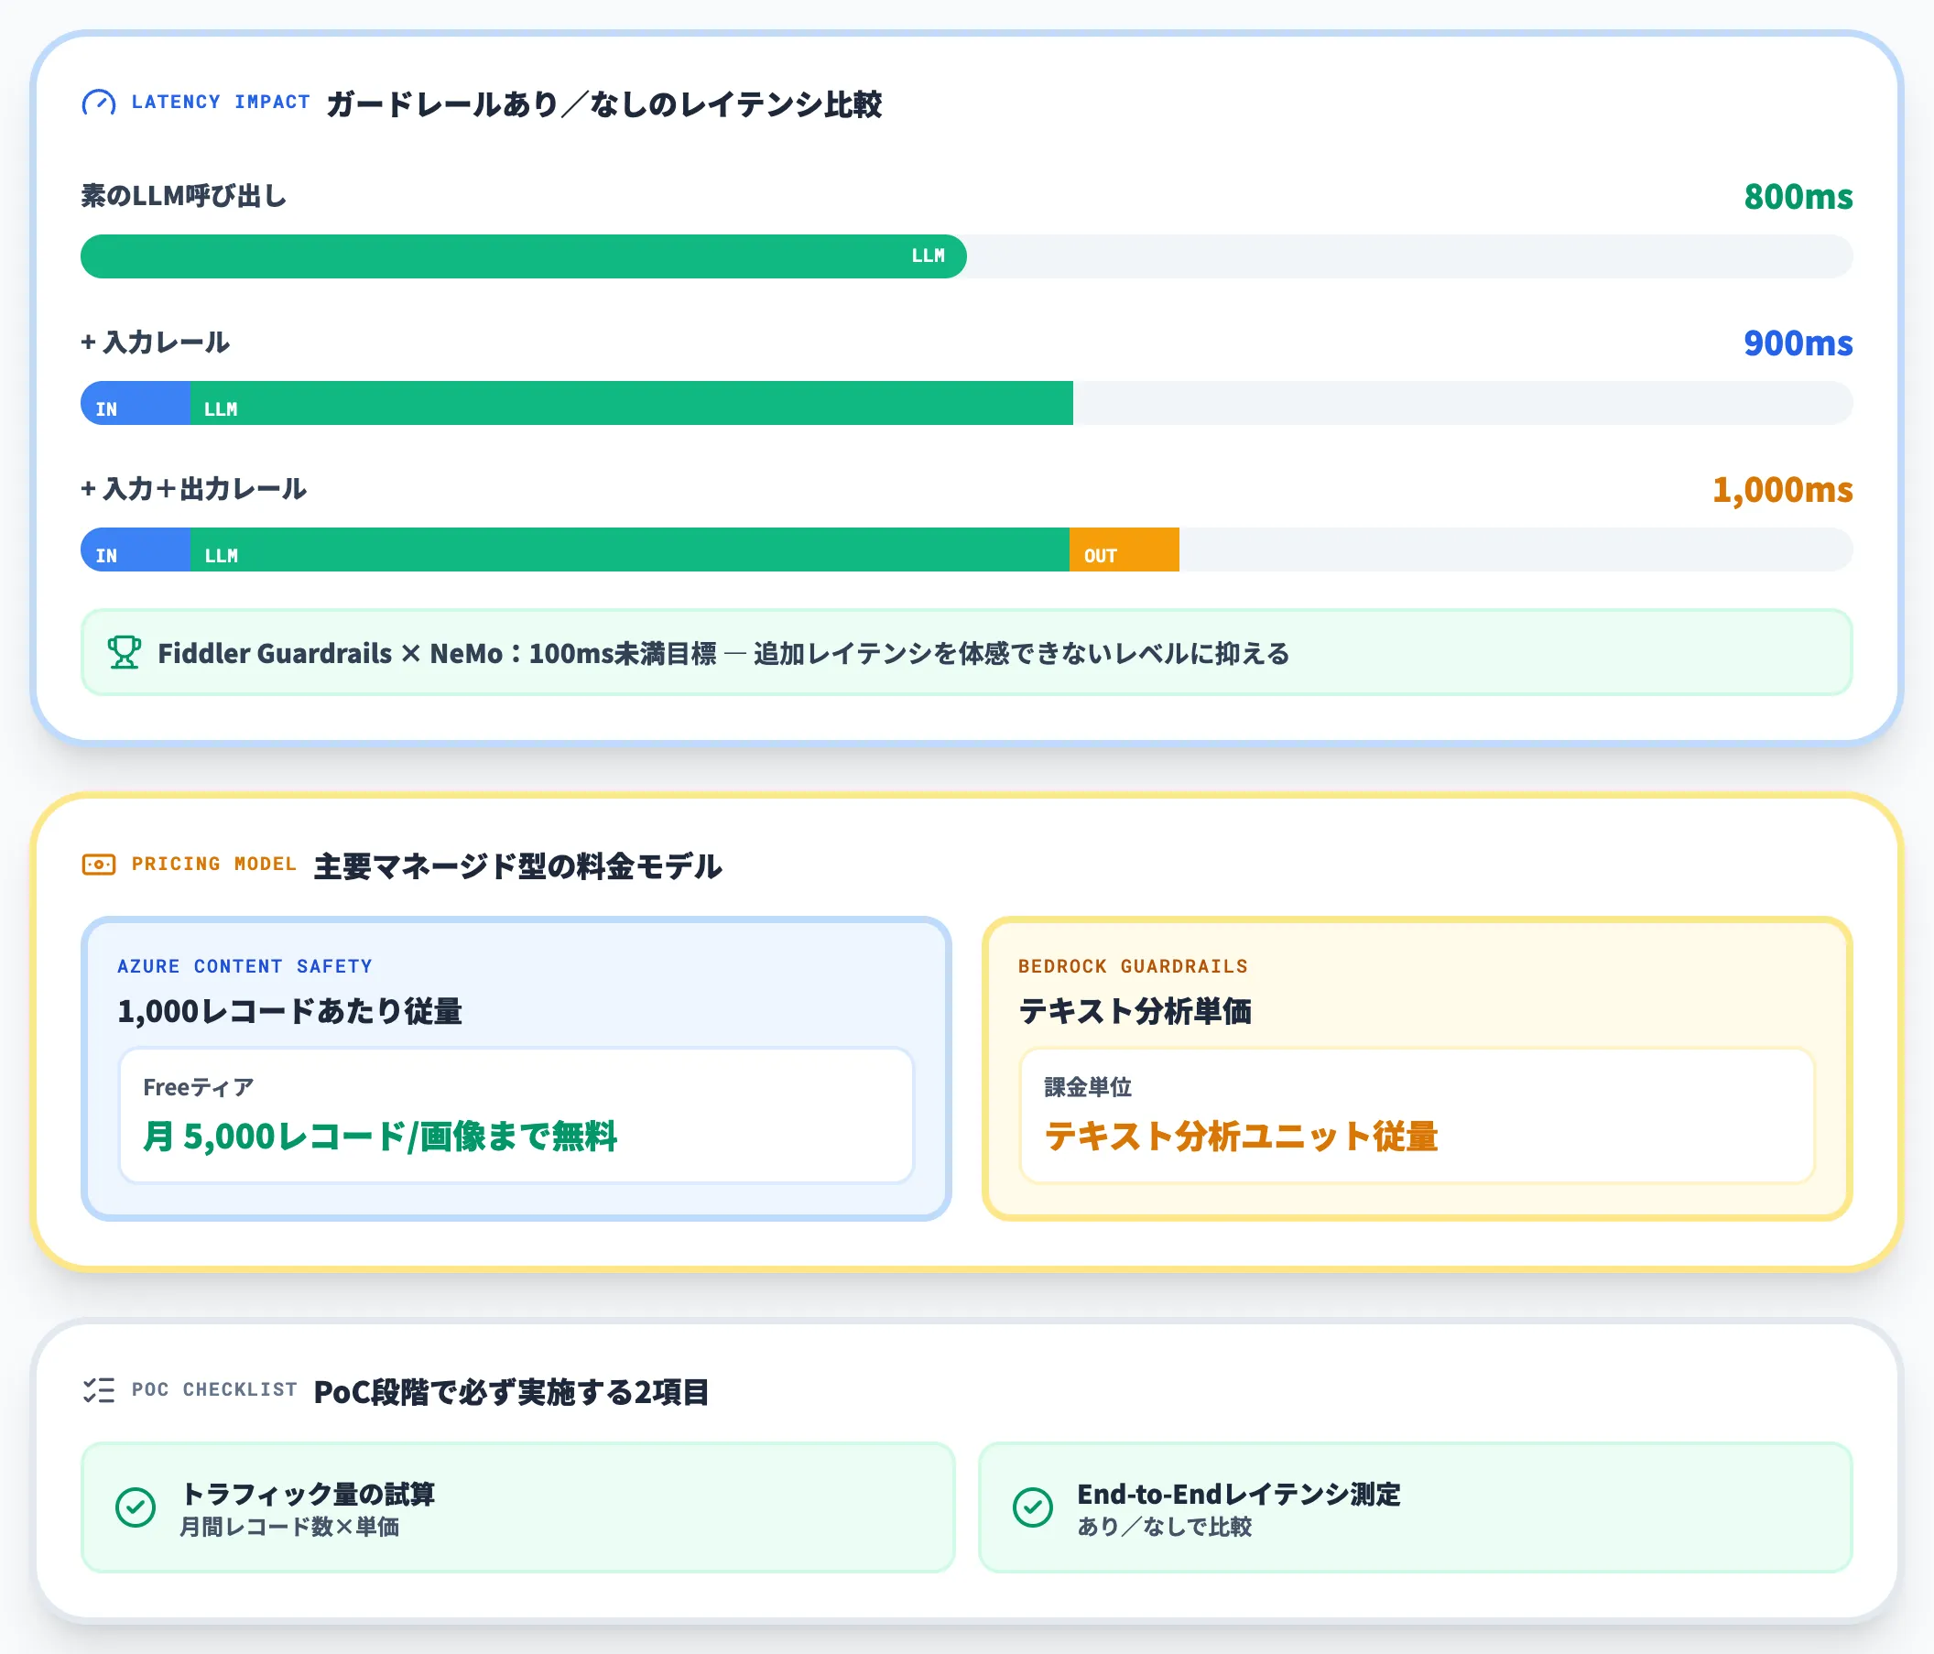Click the heading ガードレールあり／なしのレイテンシ比較
The image size is (1934, 1654).
603,103
